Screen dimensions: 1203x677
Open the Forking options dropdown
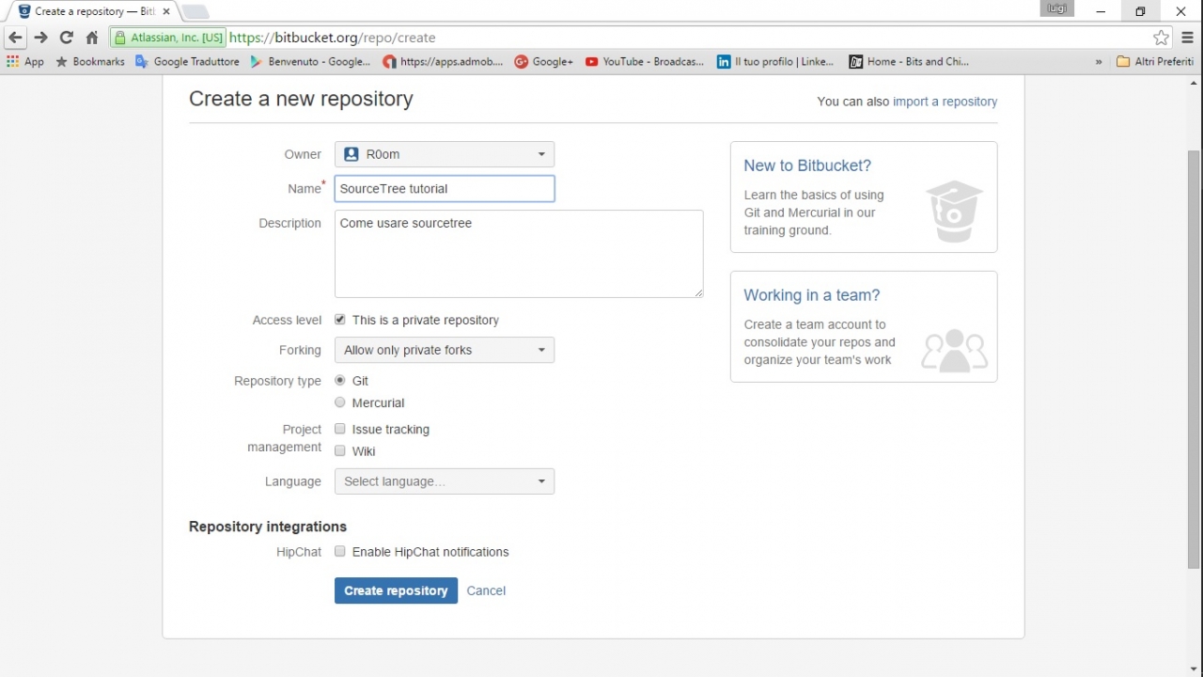445,350
